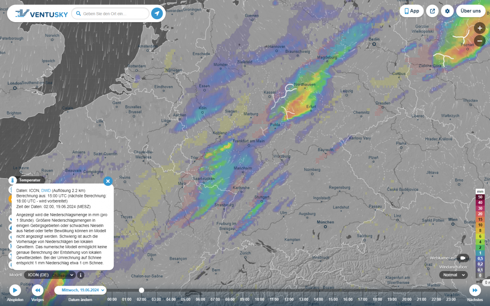
Task: Expand the Windanimation Normal dropdown
Action: [x=453, y=275]
